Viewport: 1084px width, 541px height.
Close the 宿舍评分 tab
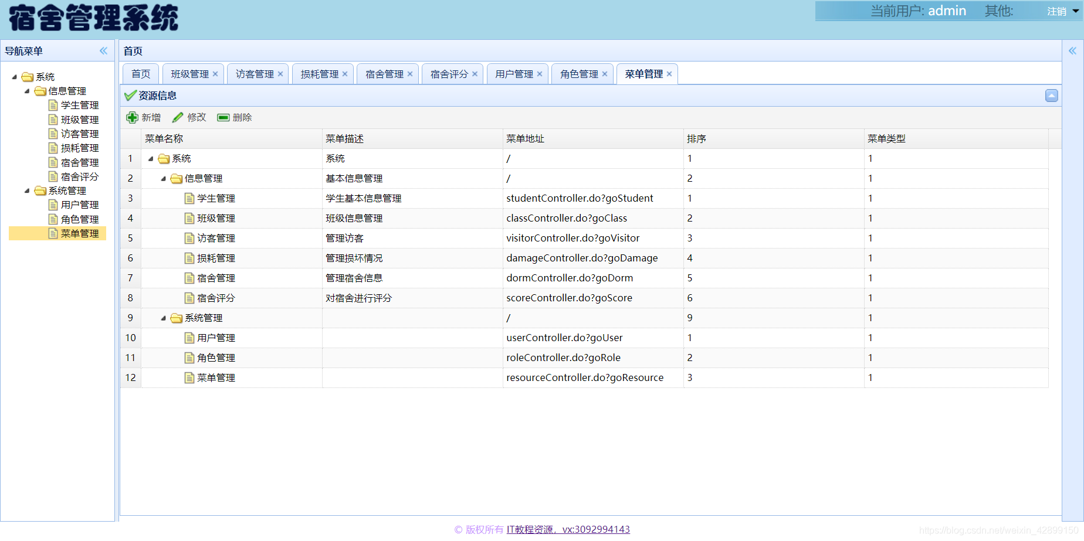pyautogui.click(x=475, y=74)
